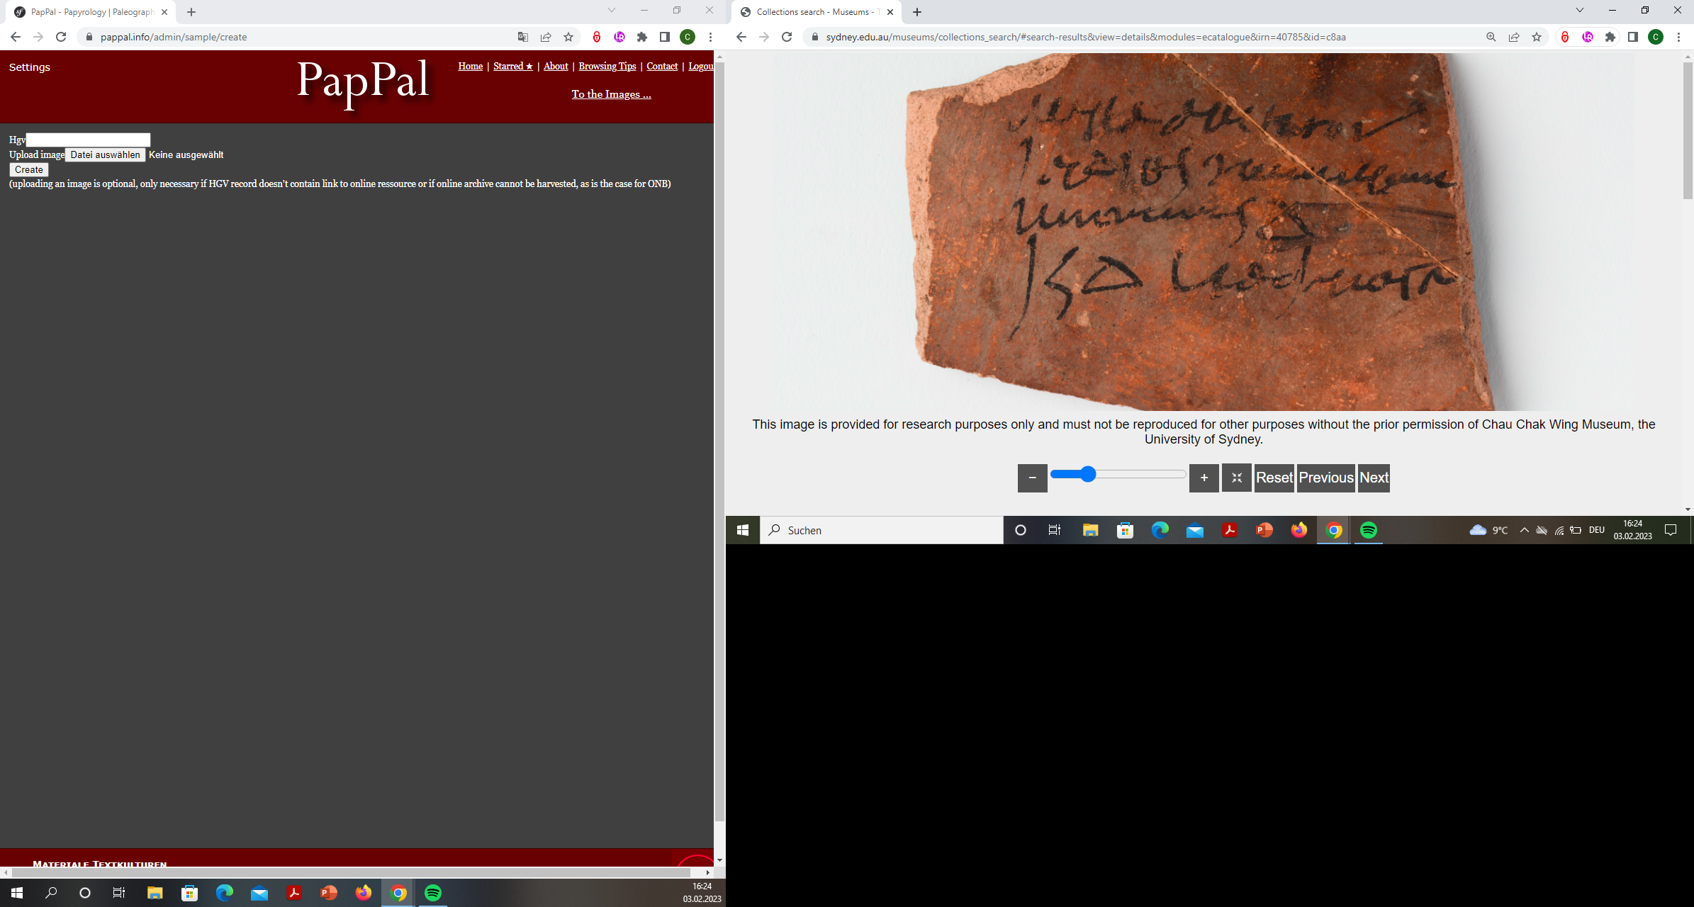Reload the PapPal page
The width and height of the screenshot is (1694, 907).
tap(61, 37)
